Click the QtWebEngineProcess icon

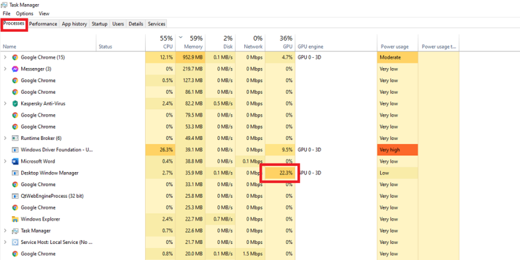coord(15,196)
